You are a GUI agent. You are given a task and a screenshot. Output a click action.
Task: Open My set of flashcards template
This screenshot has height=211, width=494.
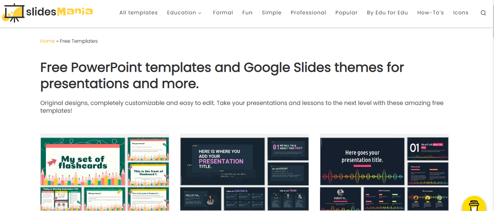(83, 162)
